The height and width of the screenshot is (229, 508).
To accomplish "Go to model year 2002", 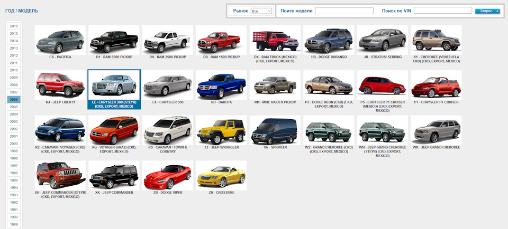I will (14, 129).
